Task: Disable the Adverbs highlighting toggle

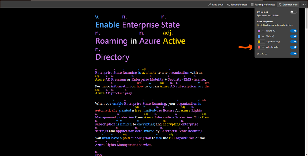Action: coord(293,47)
